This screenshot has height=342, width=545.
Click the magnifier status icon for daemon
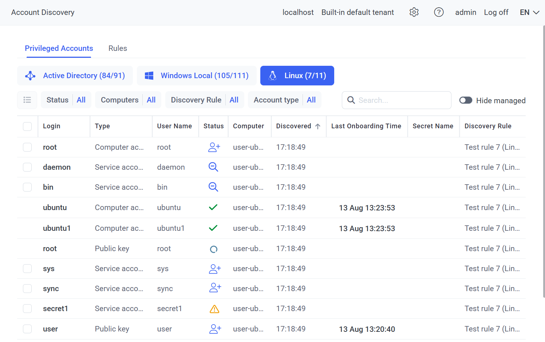click(x=213, y=167)
